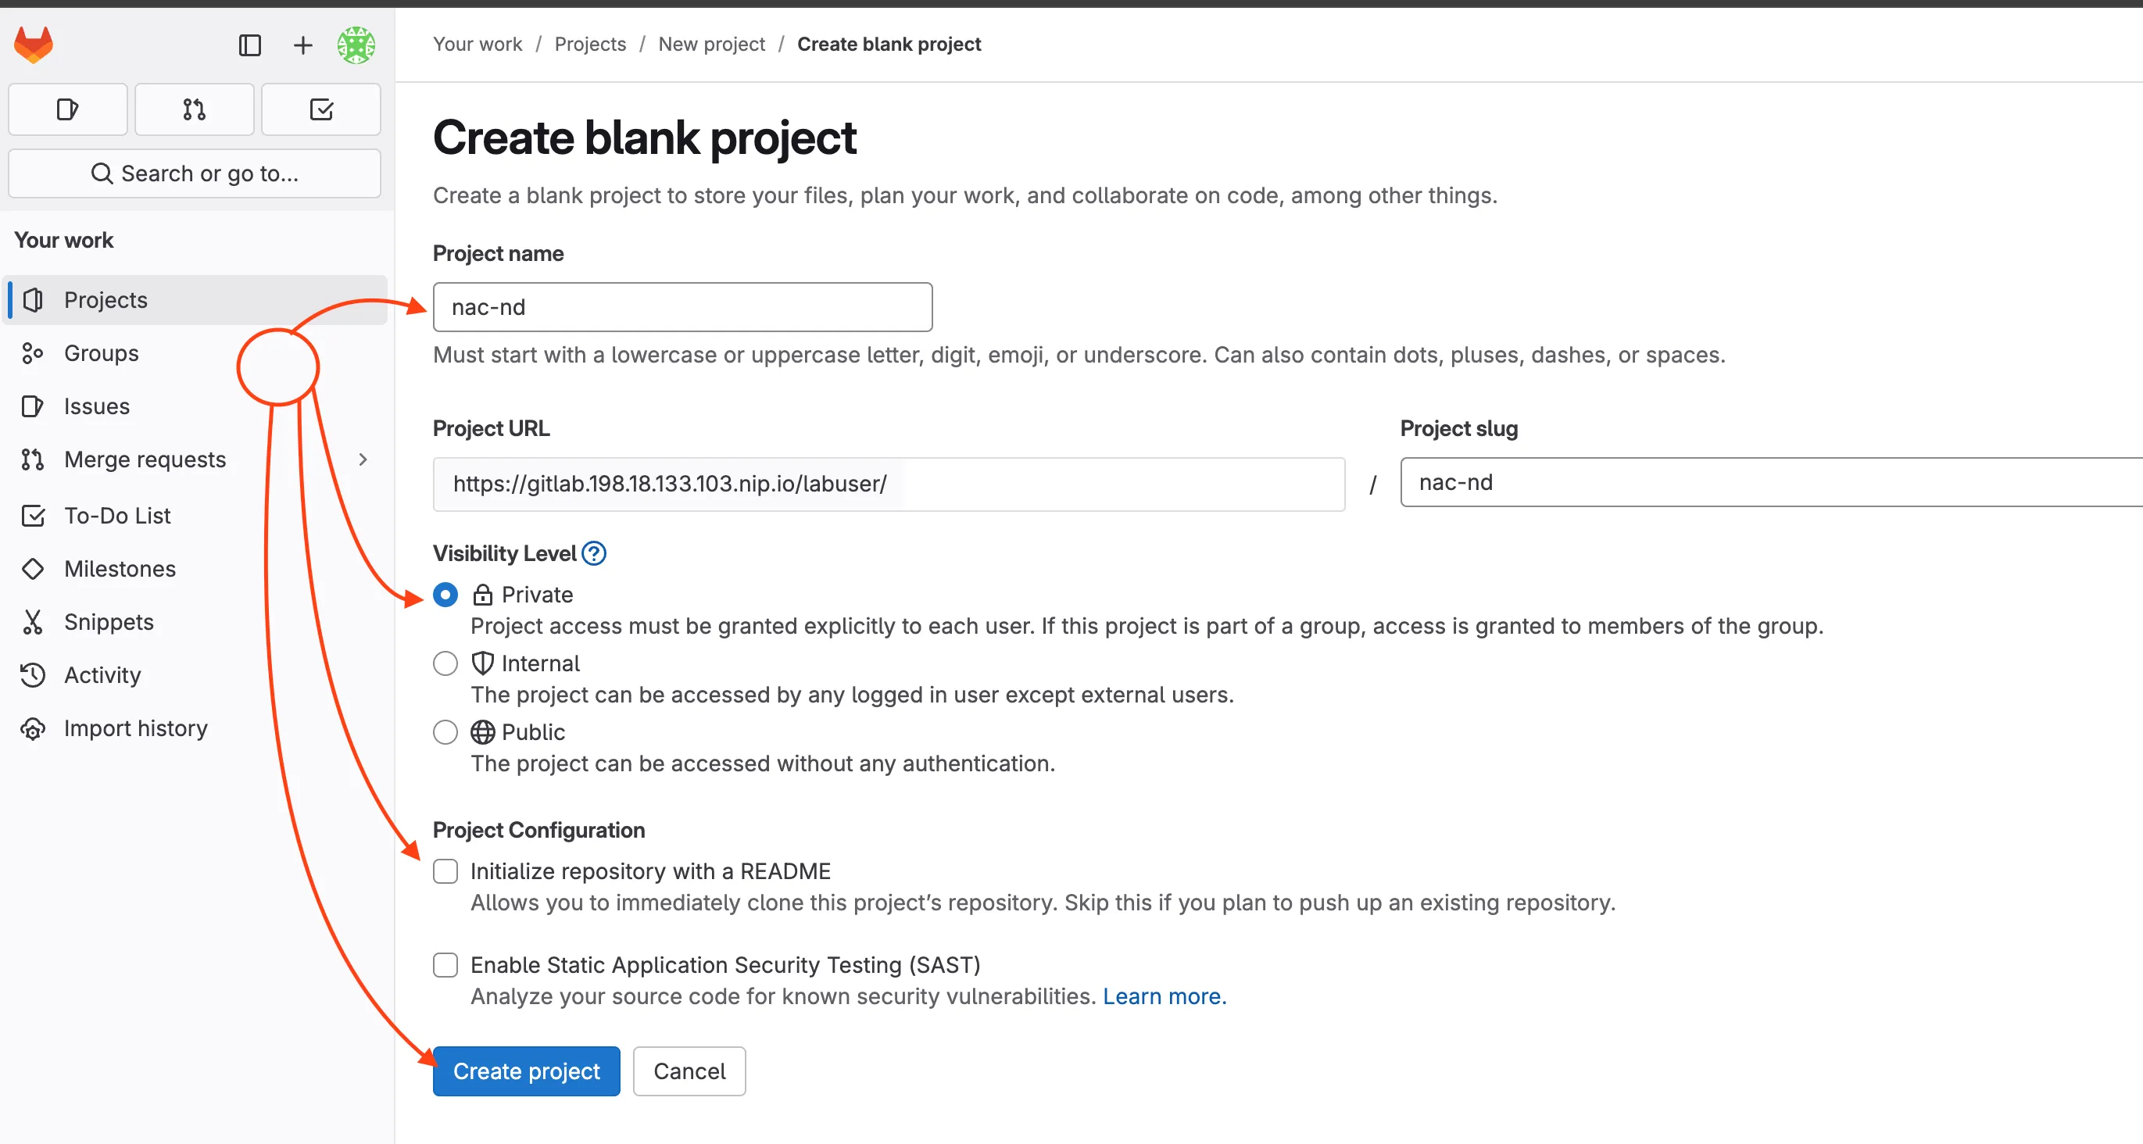Screen dimensions: 2143x1144
Task: Click the user avatar icon
Action: 356,46
